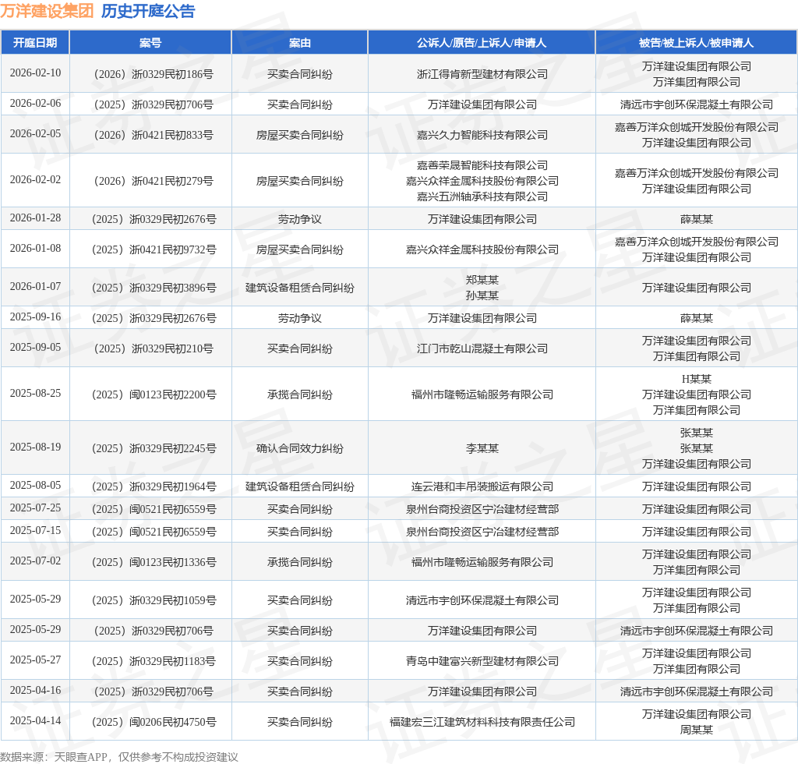Click plaintiff 李某某
The height and width of the screenshot is (764, 798).
482,448
